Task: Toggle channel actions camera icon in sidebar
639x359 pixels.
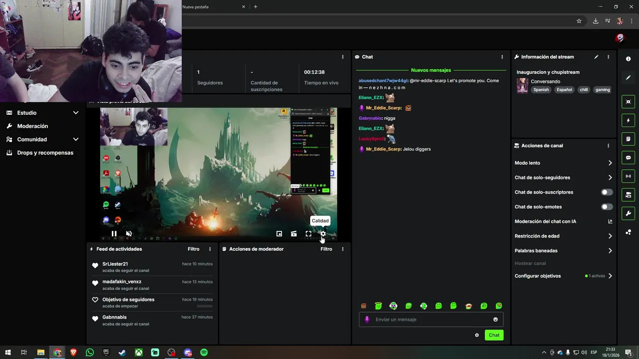Action: pos(628,194)
